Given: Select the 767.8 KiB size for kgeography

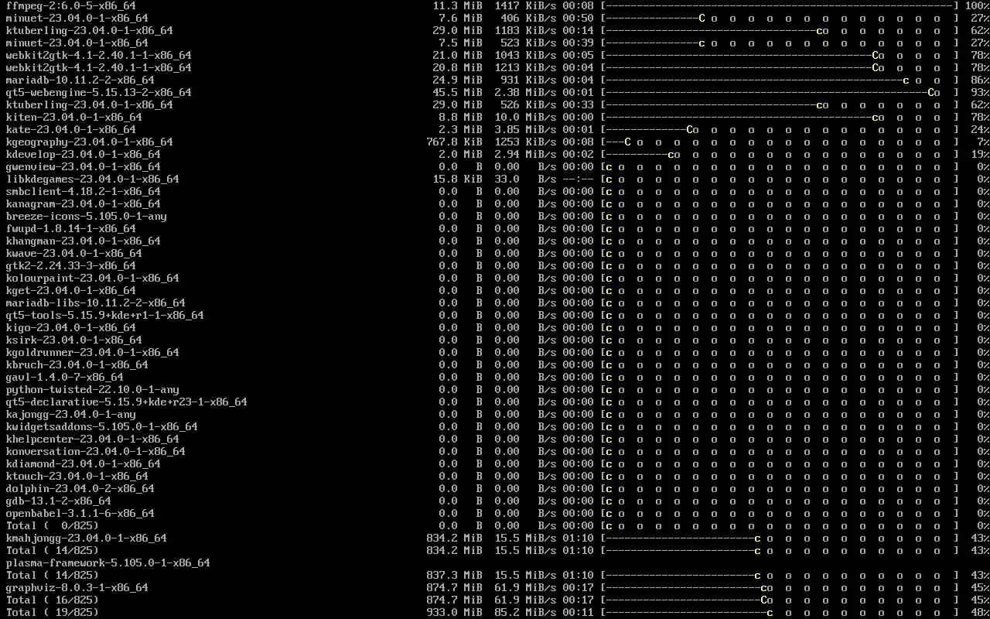Looking at the screenshot, I should [454, 142].
